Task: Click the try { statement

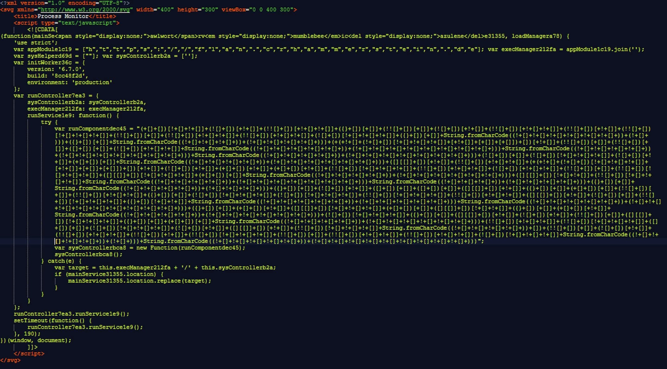Action: [49, 122]
